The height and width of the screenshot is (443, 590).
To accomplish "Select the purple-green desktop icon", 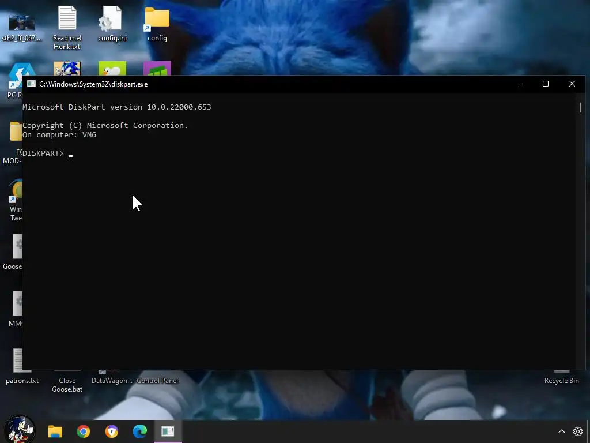I will click(157, 68).
